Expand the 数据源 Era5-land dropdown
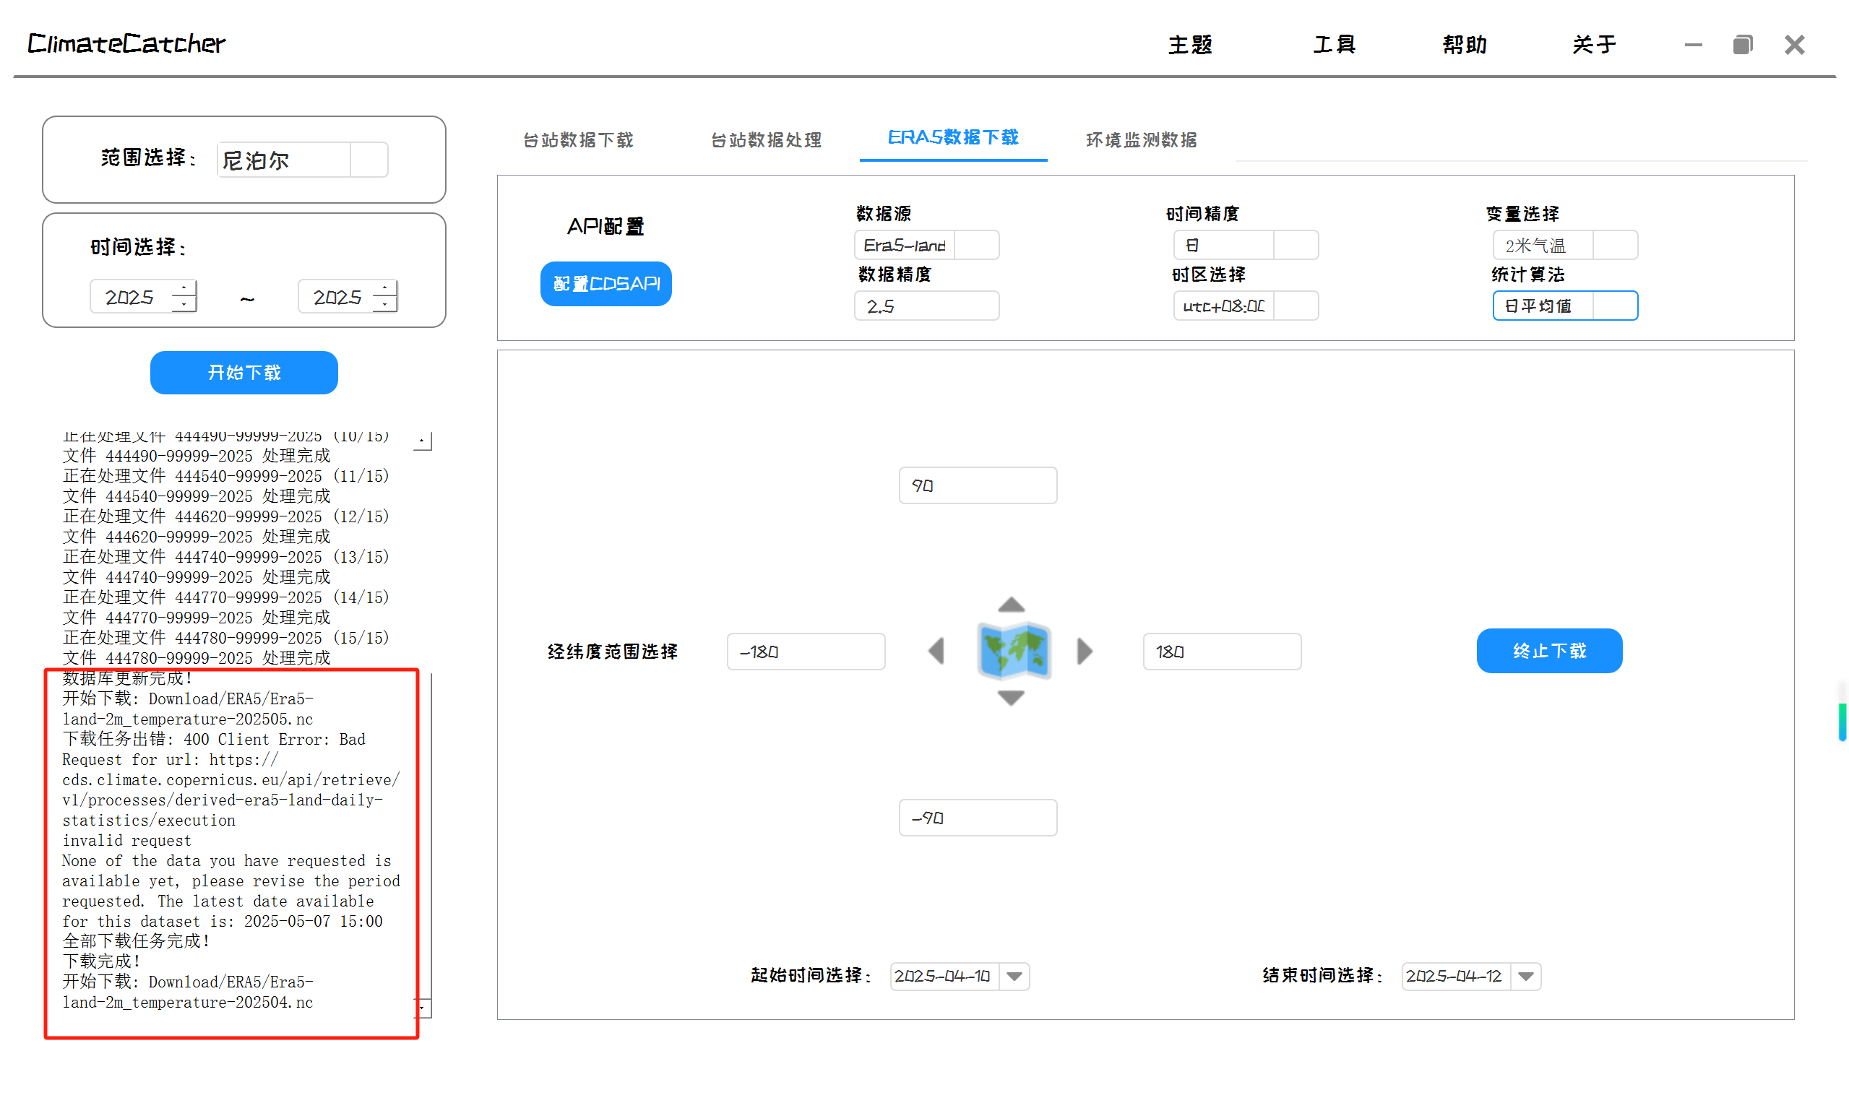The height and width of the screenshot is (1103, 1849). pyautogui.click(x=976, y=246)
